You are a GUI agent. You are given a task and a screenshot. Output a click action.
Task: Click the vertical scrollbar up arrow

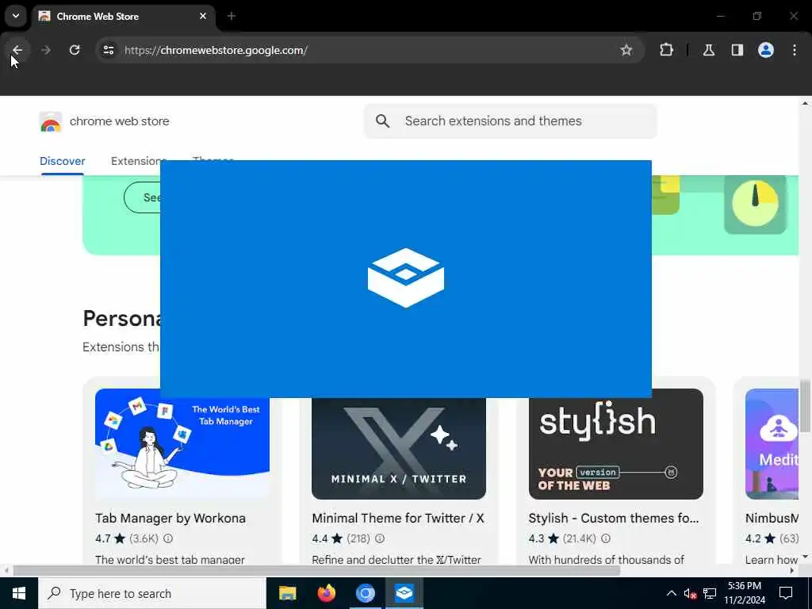805,104
